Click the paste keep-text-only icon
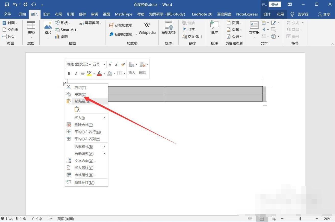The width and height of the screenshot is (335, 222). tap(77, 109)
